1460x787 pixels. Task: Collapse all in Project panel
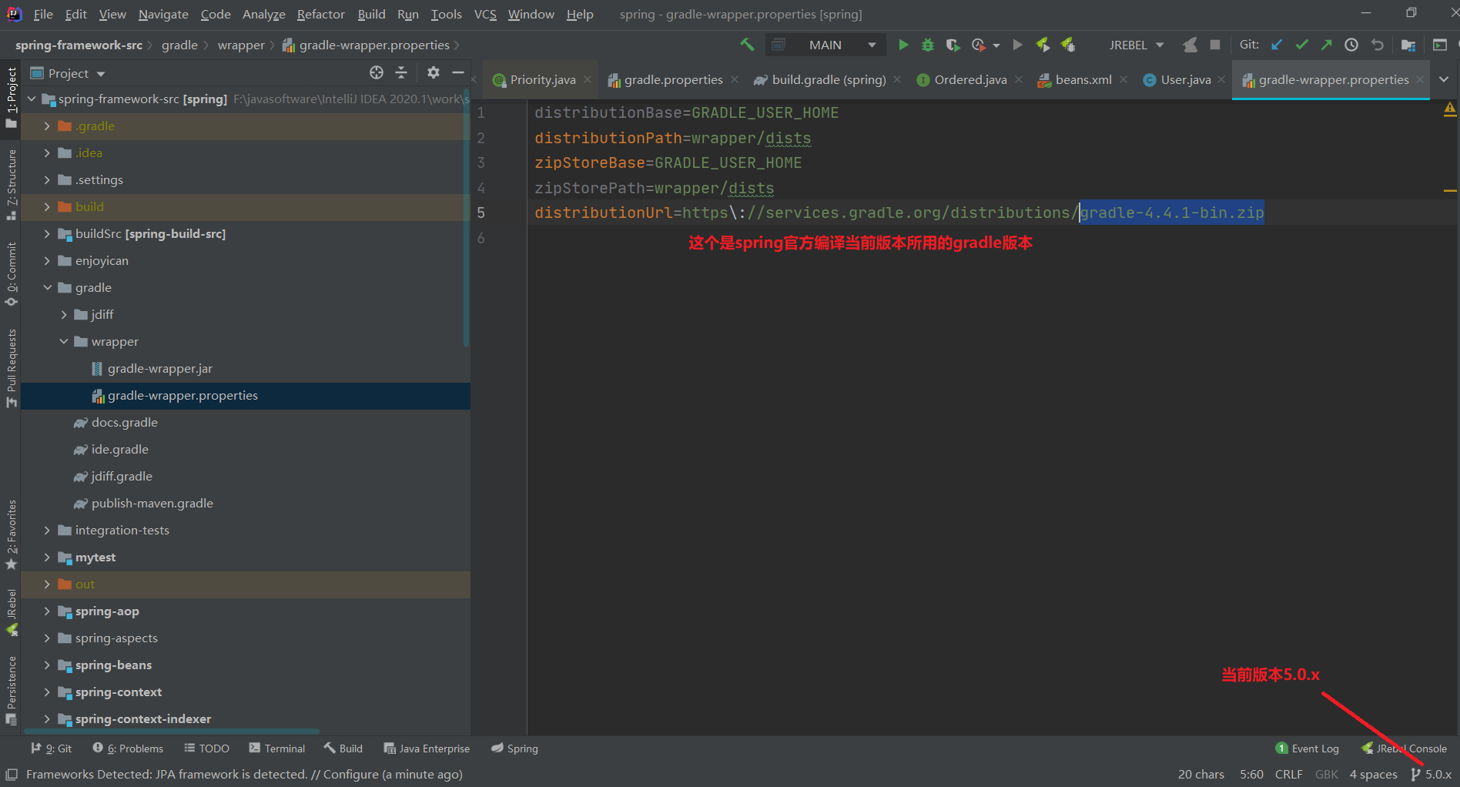click(x=401, y=72)
